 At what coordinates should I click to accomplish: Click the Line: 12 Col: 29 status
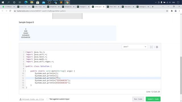153,92
